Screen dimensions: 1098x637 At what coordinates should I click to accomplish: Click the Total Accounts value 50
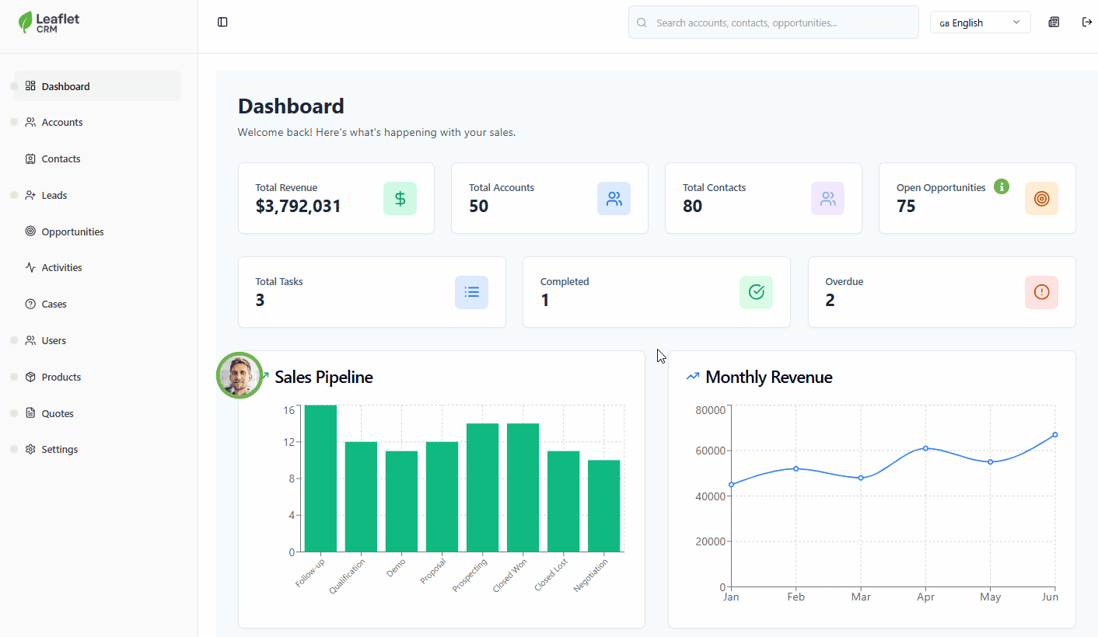479,206
